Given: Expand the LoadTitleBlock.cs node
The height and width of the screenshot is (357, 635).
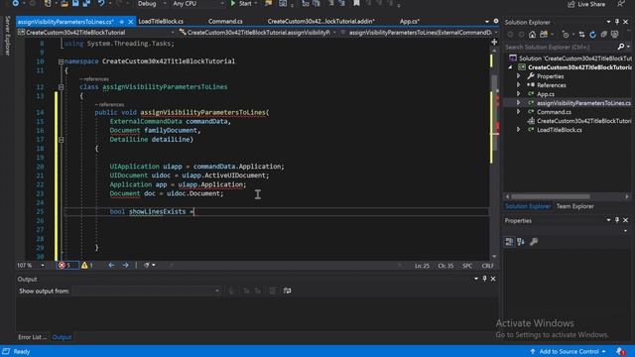Looking at the screenshot, I should 518,130.
